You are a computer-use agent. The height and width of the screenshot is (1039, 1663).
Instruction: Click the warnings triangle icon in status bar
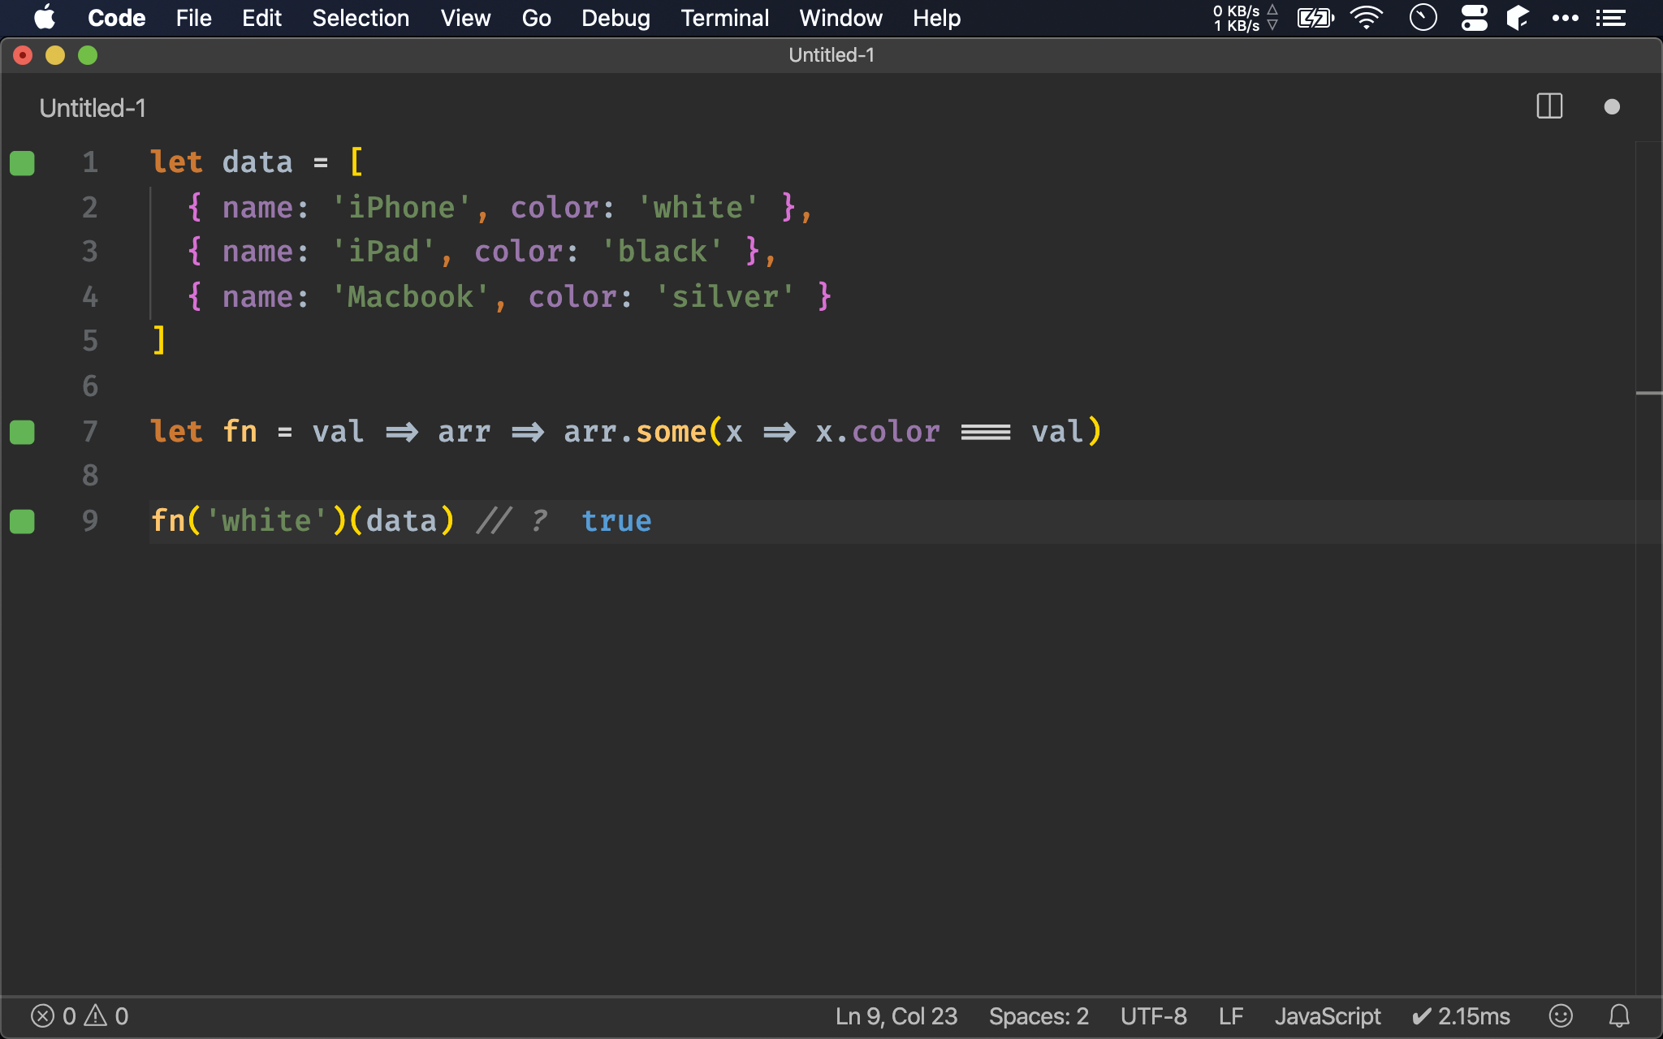pos(97,1015)
